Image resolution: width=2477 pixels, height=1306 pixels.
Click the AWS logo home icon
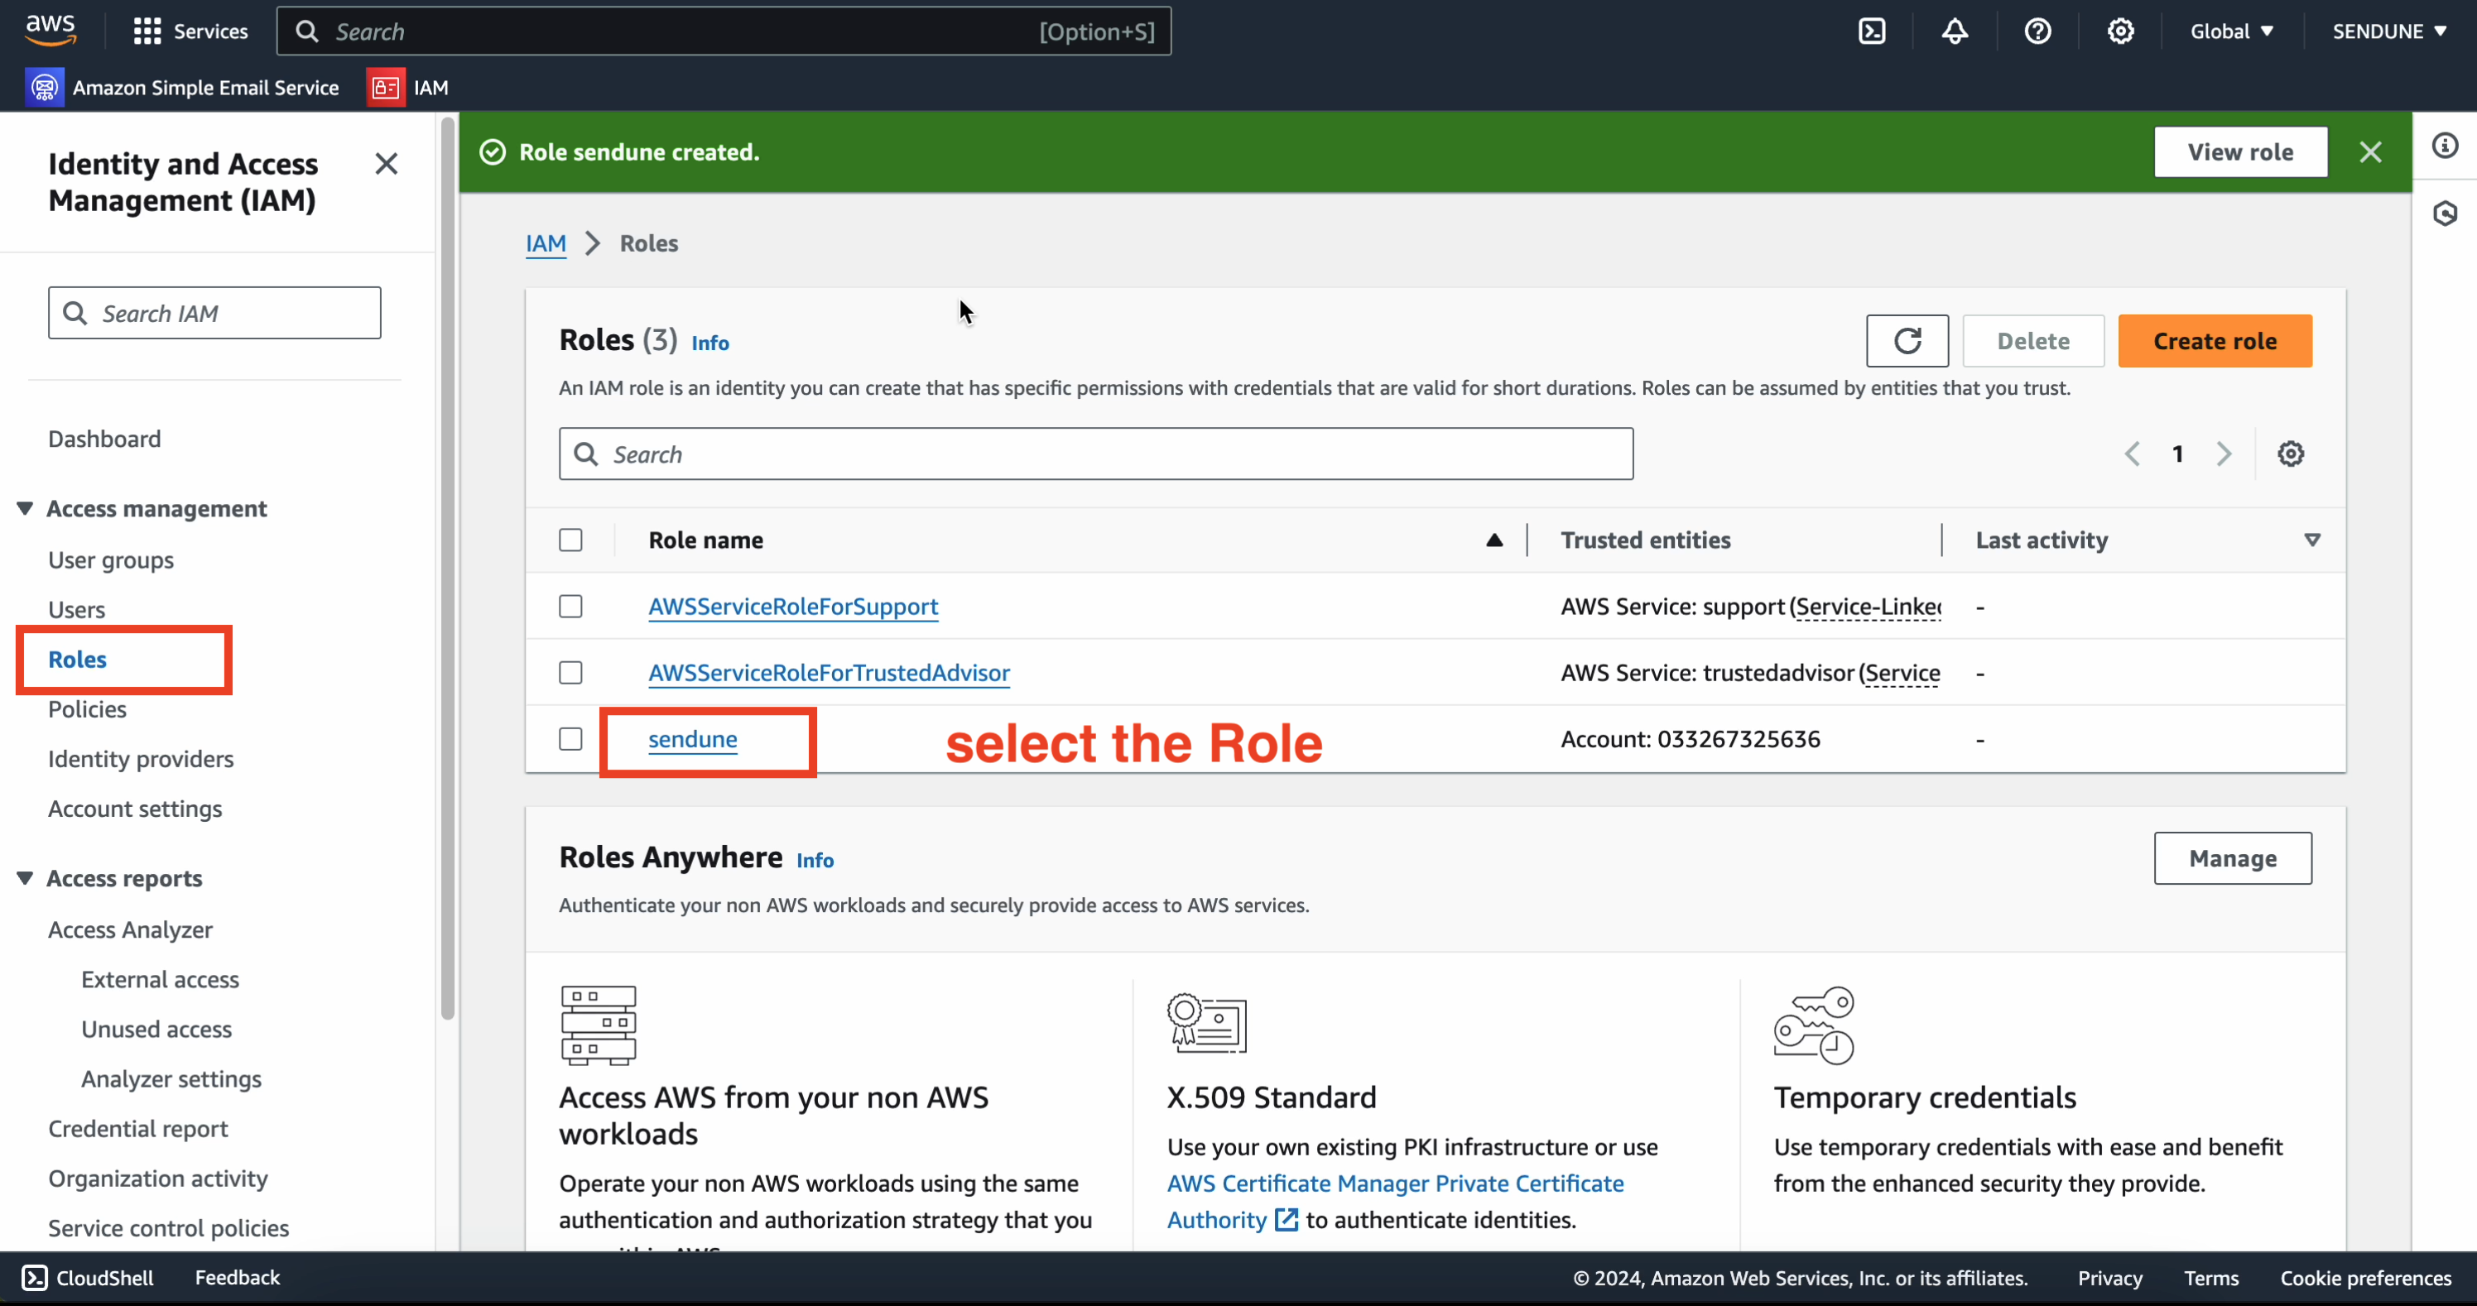[x=51, y=31]
